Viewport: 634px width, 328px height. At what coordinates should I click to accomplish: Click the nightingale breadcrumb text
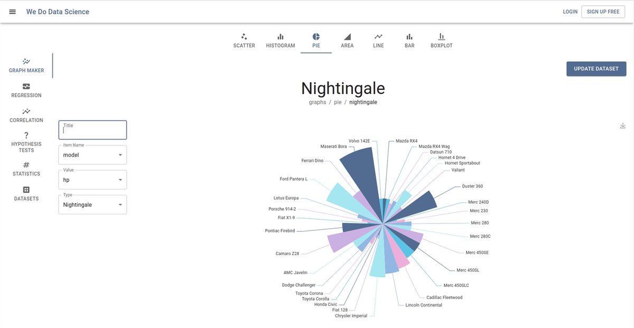click(x=363, y=102)
